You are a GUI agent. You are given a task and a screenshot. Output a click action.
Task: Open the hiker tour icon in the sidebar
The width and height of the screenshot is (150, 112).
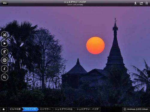click(x=4, y=52)
